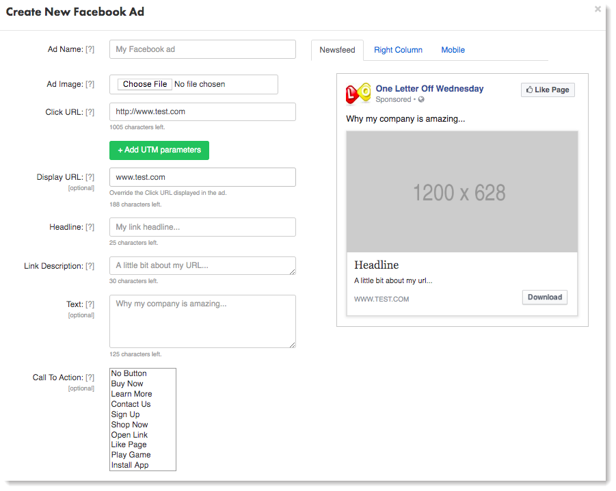Select Sign Up in Call To Action list

143,414
